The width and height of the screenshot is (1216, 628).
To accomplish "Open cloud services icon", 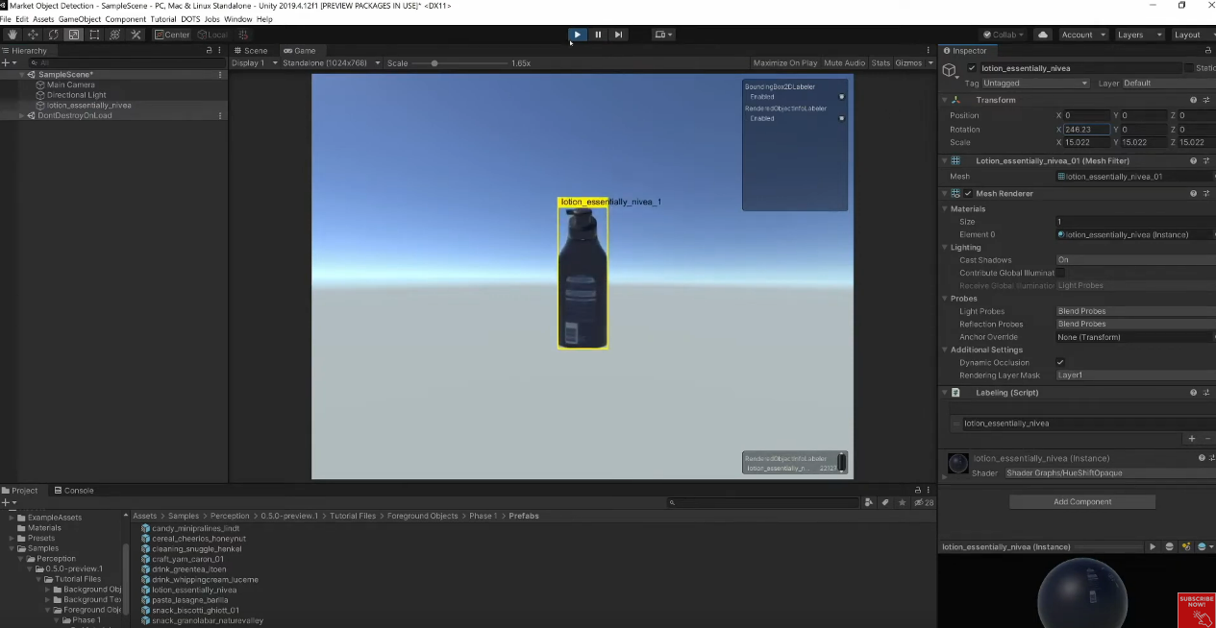I will tap(1043, 35).
